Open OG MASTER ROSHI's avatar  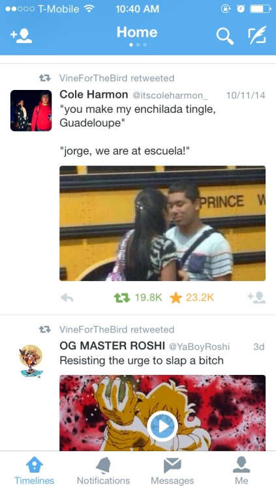(31, 361)
